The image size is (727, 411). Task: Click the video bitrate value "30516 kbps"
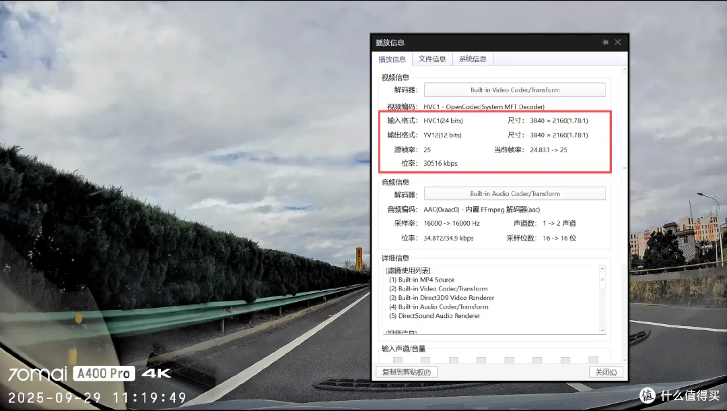pyautogui.click(x=440, y=163)
